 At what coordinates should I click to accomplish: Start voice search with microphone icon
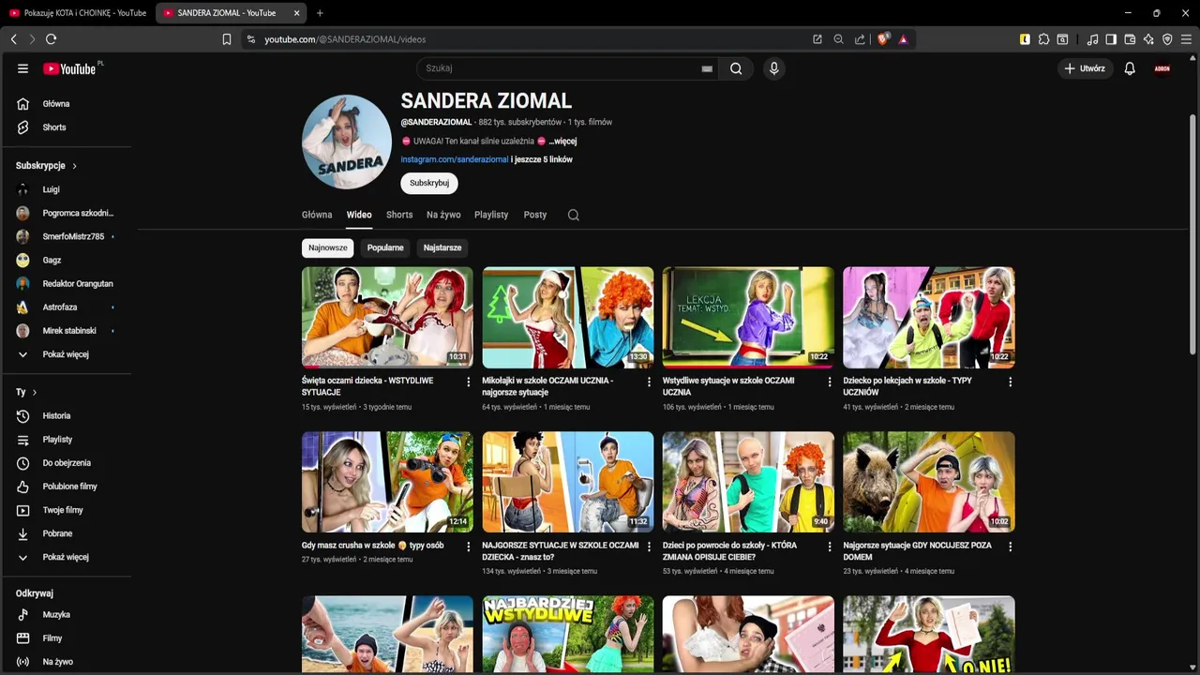point(773,68)
